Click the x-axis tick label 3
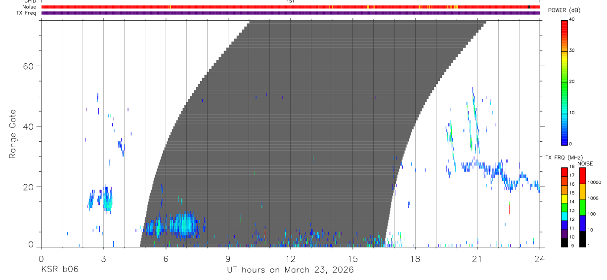The height and width of the screenshot is (280, 607). click(103, 259)
